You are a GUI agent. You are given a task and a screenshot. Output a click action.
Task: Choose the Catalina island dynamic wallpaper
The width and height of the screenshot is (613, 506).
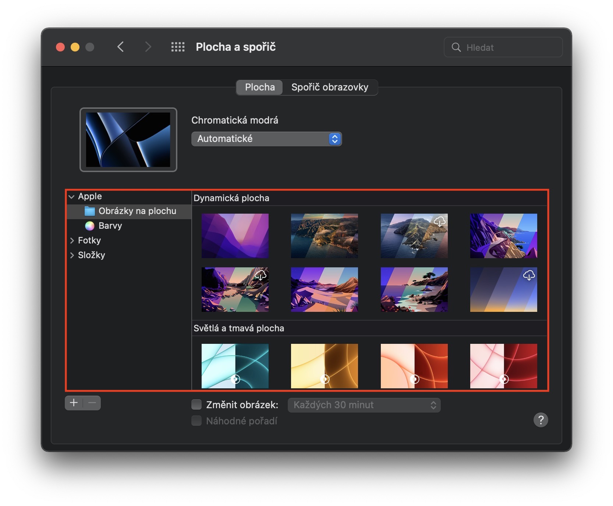tap(414, 236)
